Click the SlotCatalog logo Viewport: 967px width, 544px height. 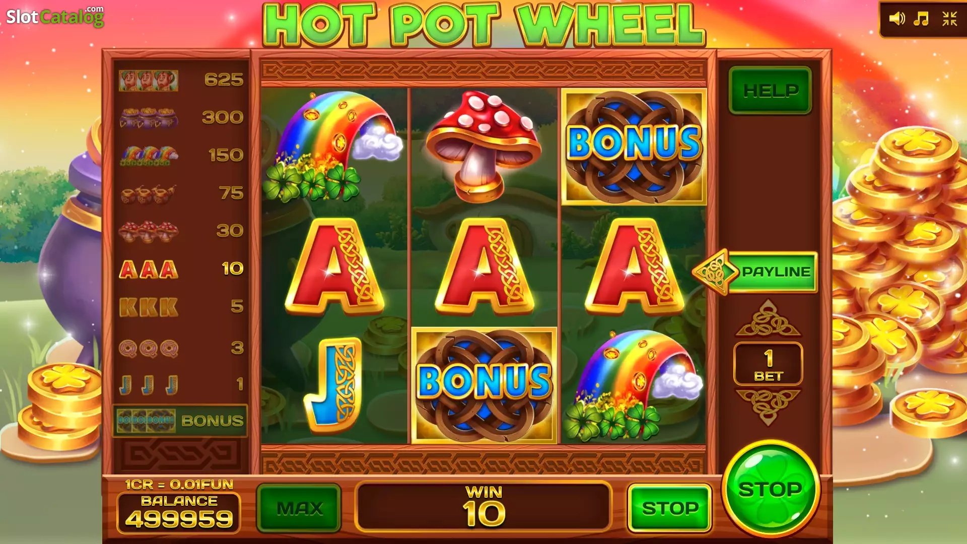(55, 17)
